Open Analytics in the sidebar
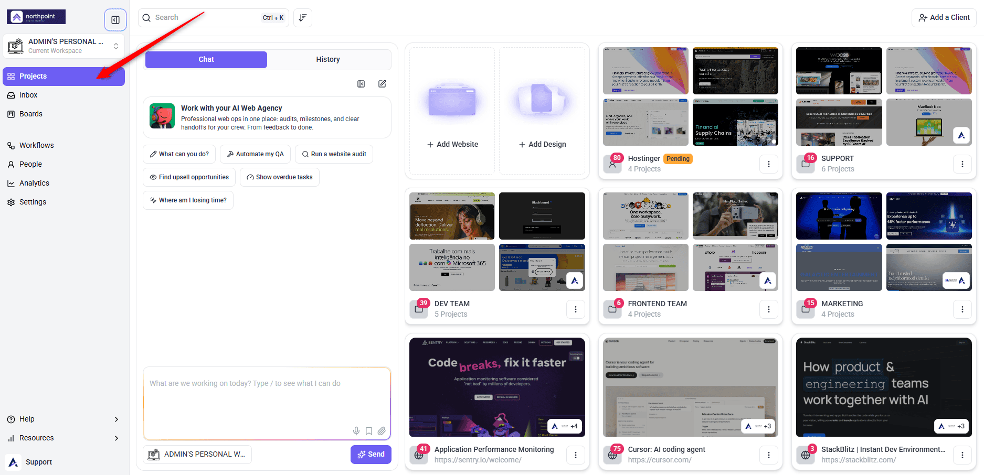Viewport: 984px width, 475px height. pyautogui.click(x=64, y=183)
